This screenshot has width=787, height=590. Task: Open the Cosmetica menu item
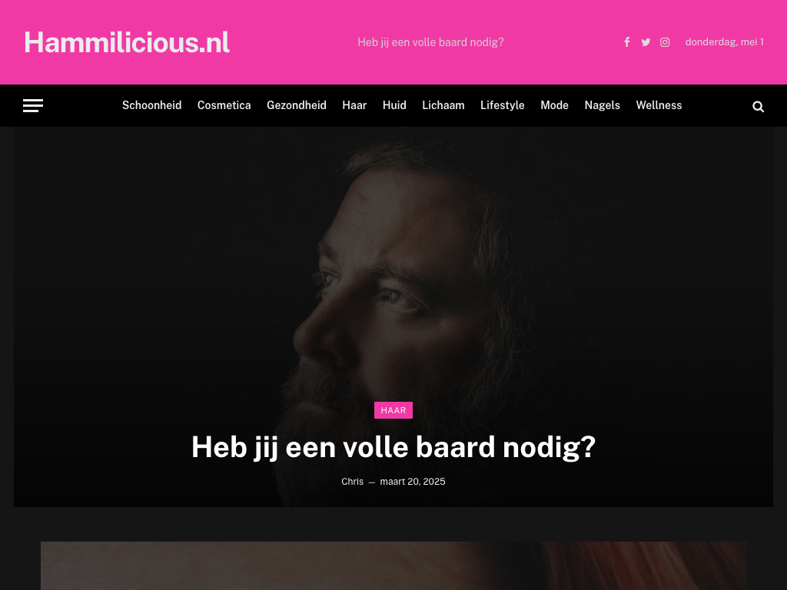tap(224, 105)
